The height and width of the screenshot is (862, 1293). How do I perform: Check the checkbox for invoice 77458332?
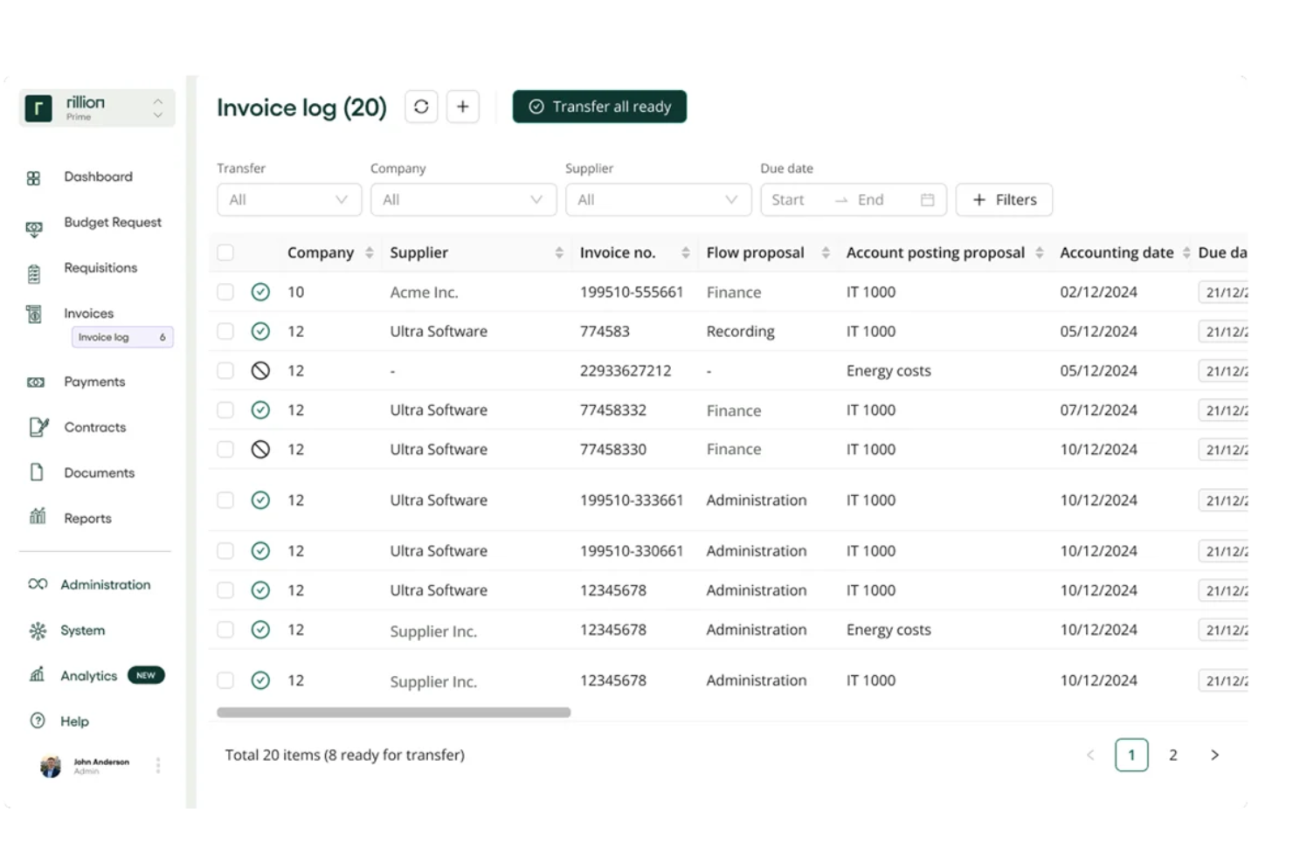coord(225,410)
